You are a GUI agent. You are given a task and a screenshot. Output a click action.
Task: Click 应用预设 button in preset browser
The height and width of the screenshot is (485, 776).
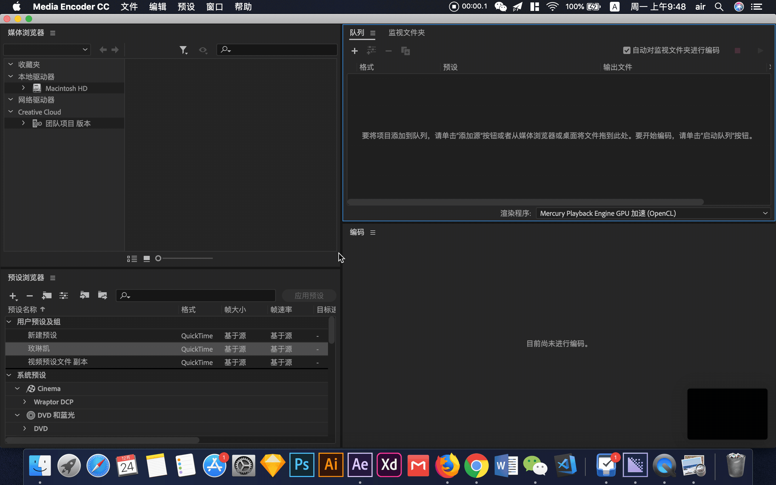tap(309, 295)
